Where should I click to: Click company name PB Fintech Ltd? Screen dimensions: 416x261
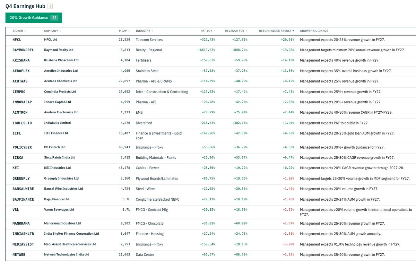pos(55,147)
